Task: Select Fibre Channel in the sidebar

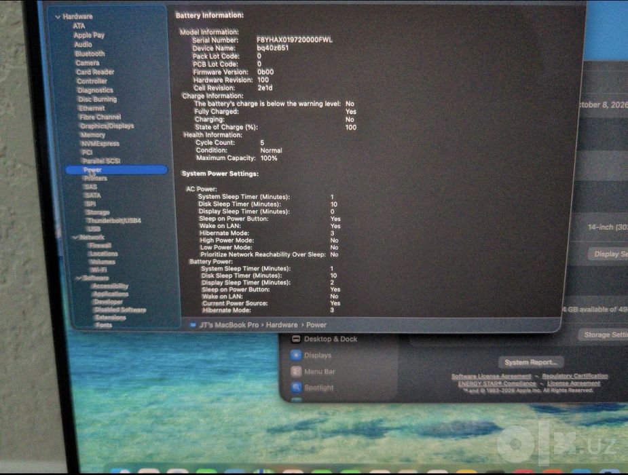Action: [x=100, y=117]
